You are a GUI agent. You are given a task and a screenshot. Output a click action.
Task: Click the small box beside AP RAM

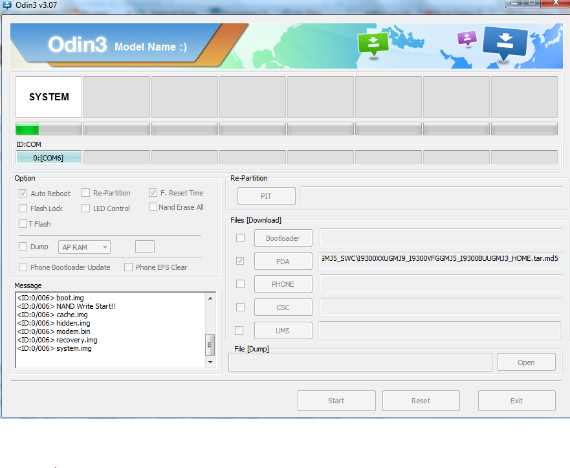145,247
